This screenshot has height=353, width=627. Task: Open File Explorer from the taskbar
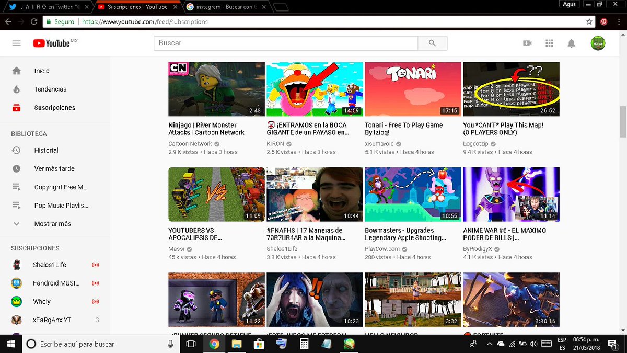point(237,344)
